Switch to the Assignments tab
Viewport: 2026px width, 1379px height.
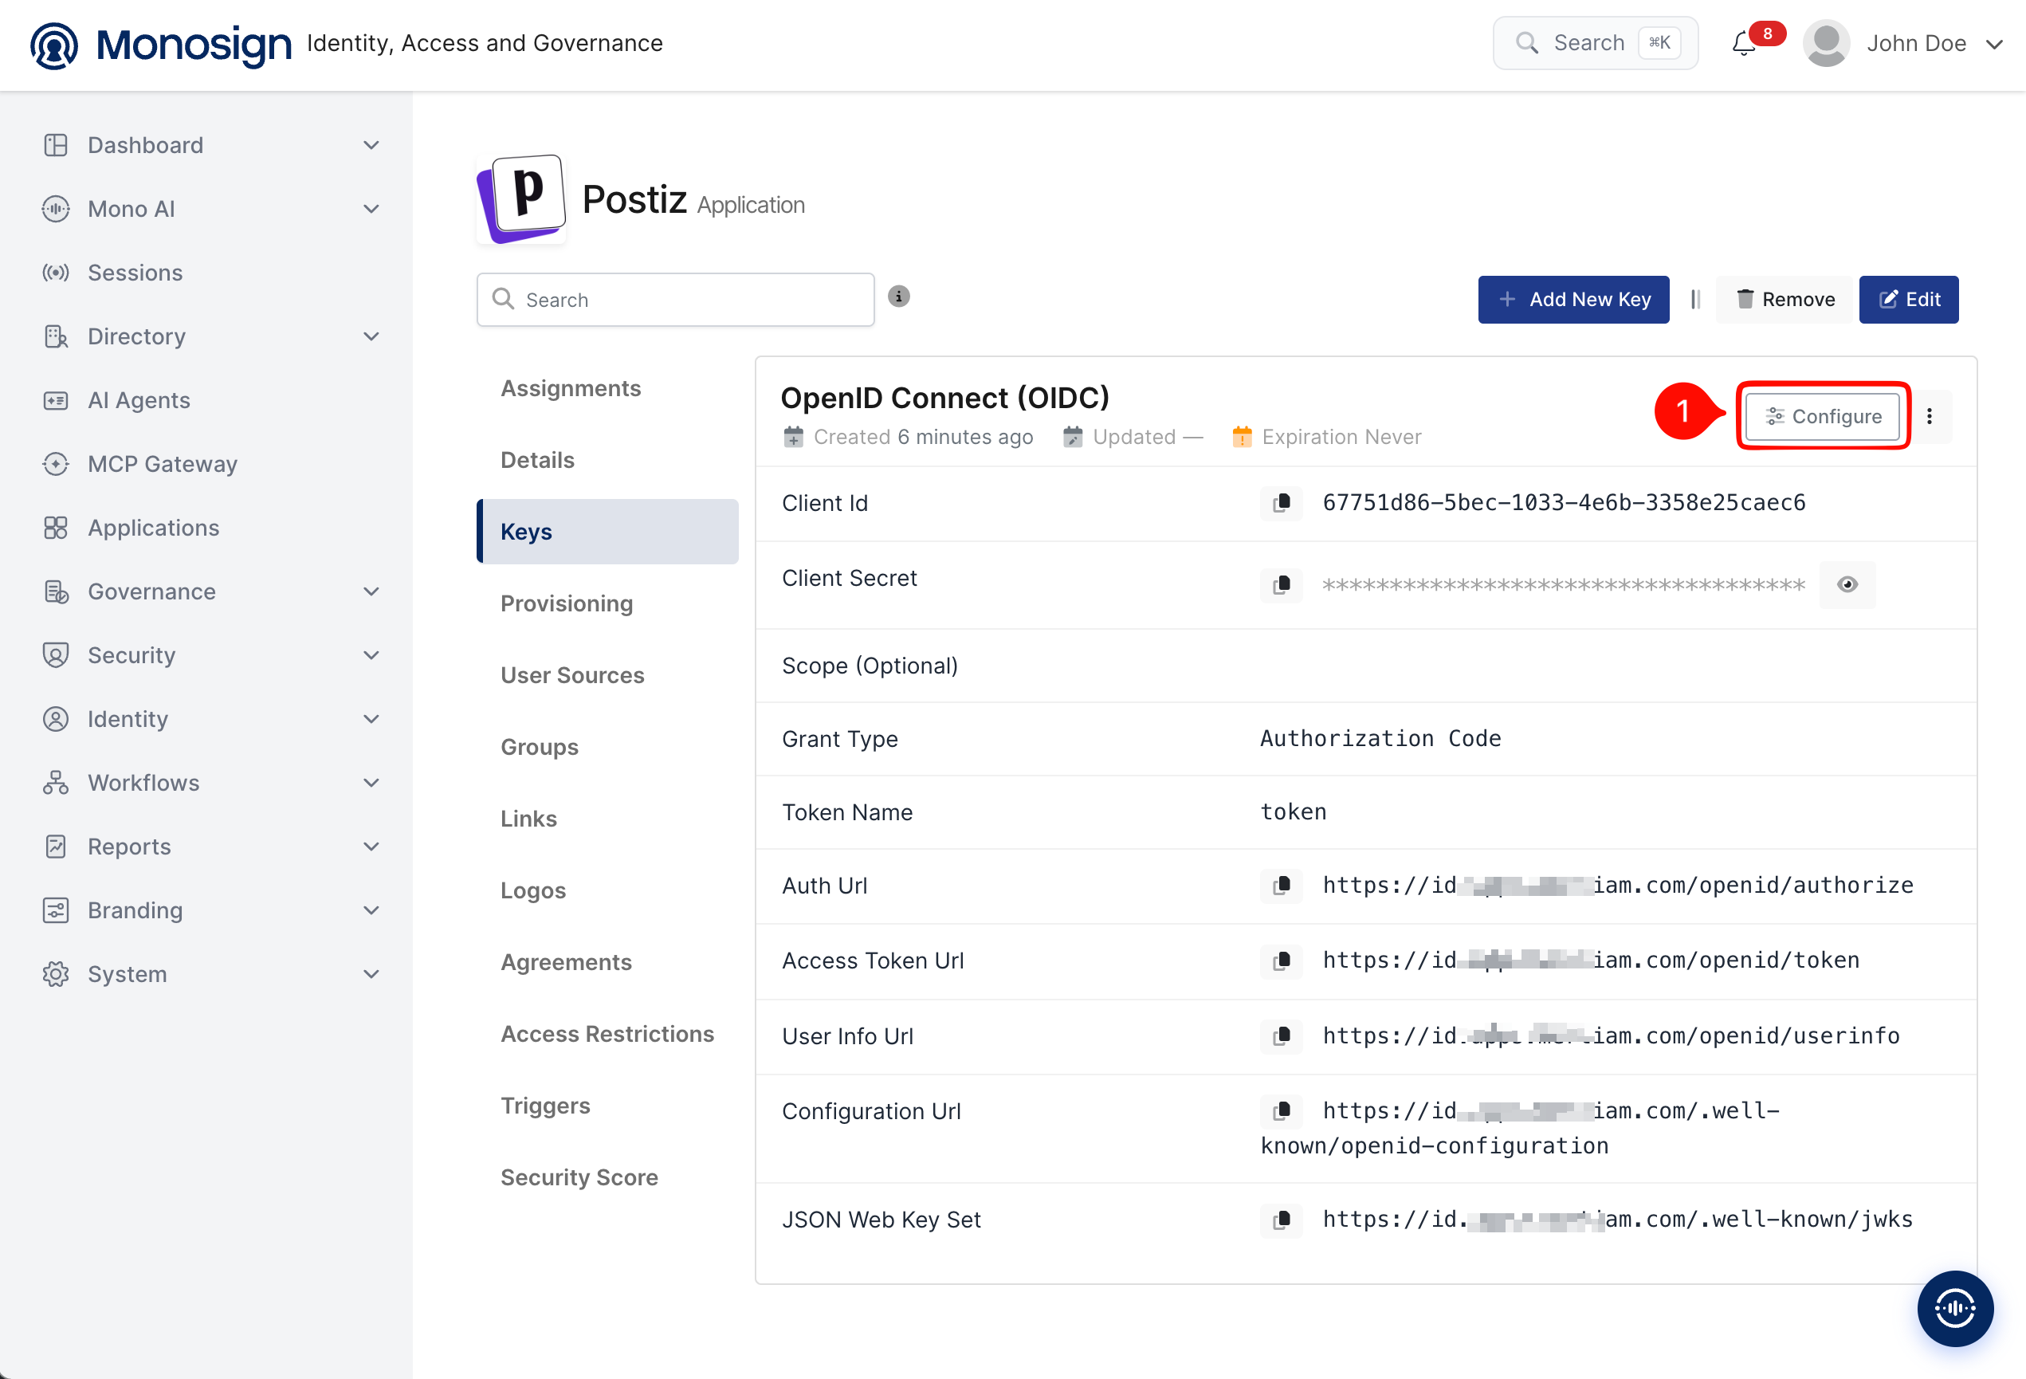pos(607,388)
